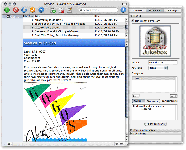Open the blue info inspector button

tap(123, 10)
